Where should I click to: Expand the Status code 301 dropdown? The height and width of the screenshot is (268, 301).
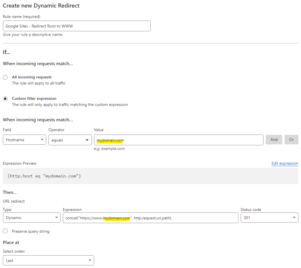pyautogui.click(x=269, y=218)
